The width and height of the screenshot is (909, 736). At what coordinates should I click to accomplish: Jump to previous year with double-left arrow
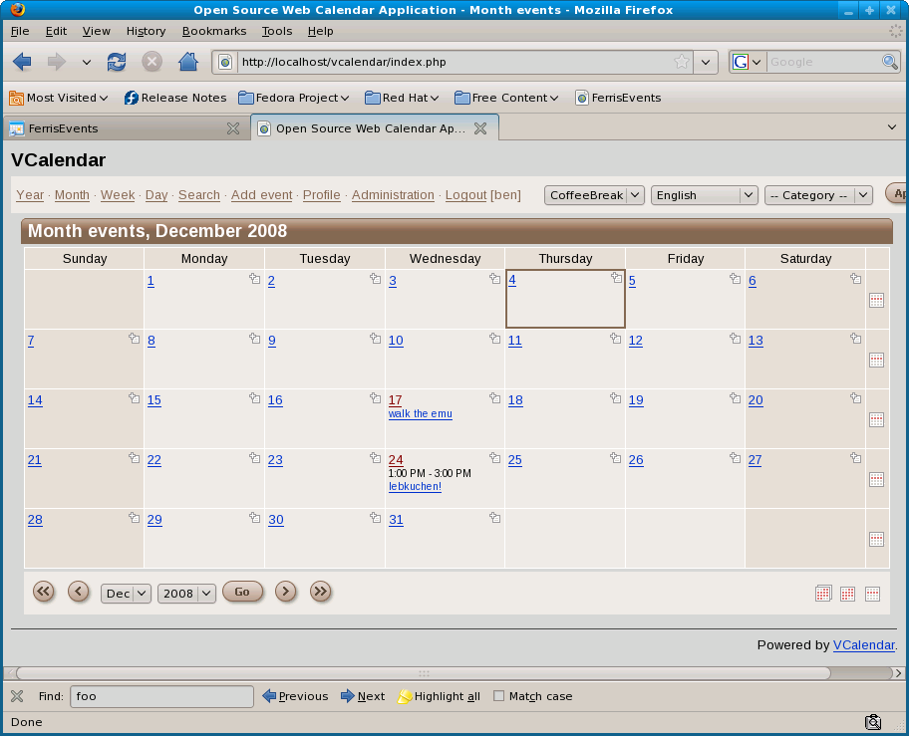point(44,592)
